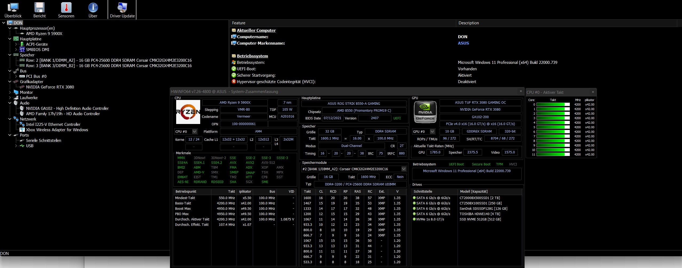Collapse the Speicher tree node

tap(10, 55)
